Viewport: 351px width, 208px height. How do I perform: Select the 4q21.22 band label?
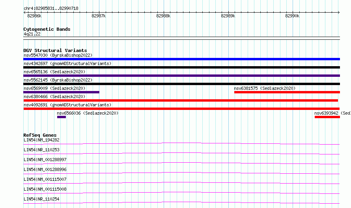coord(32,34)
